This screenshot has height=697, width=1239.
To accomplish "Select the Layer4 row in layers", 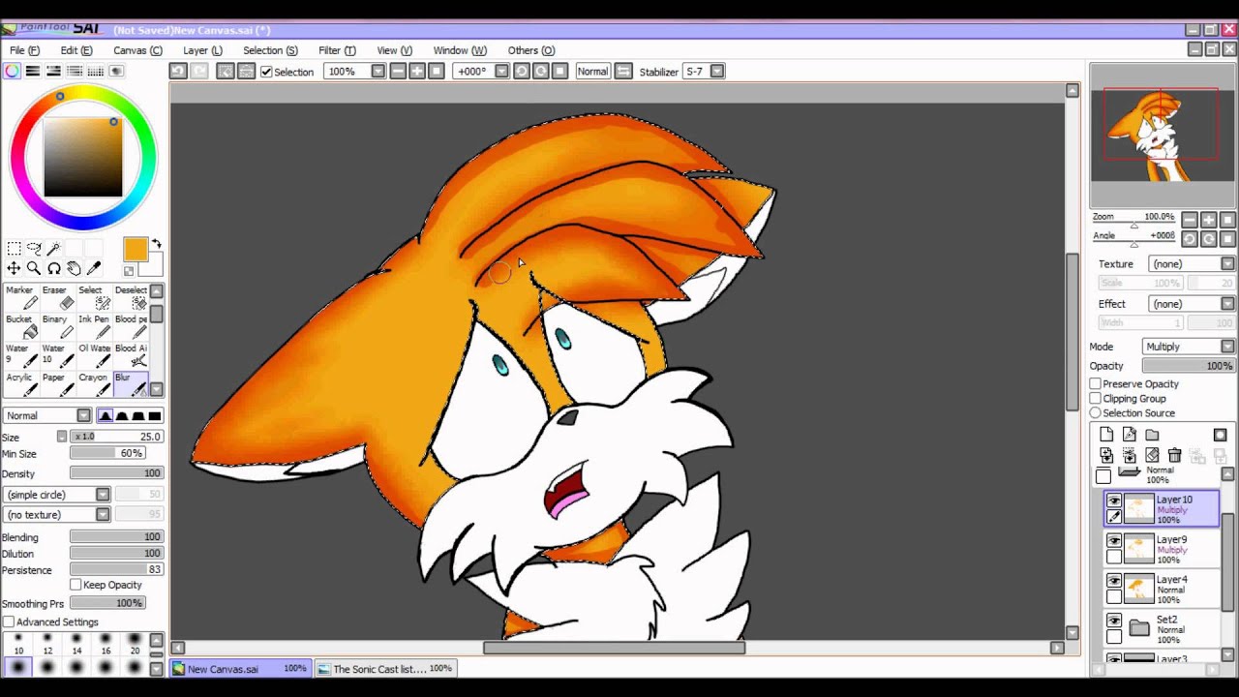I will (1162, 588).
